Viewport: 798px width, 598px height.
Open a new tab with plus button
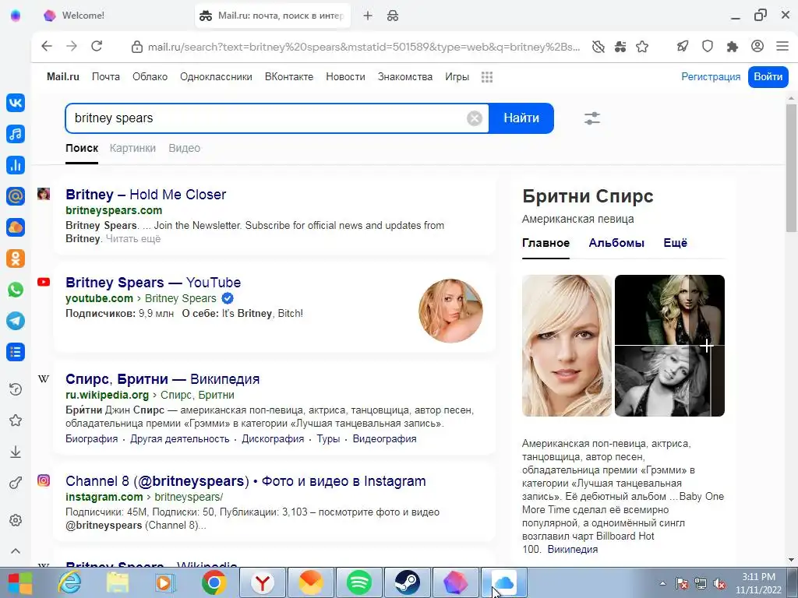click(368, 16)
